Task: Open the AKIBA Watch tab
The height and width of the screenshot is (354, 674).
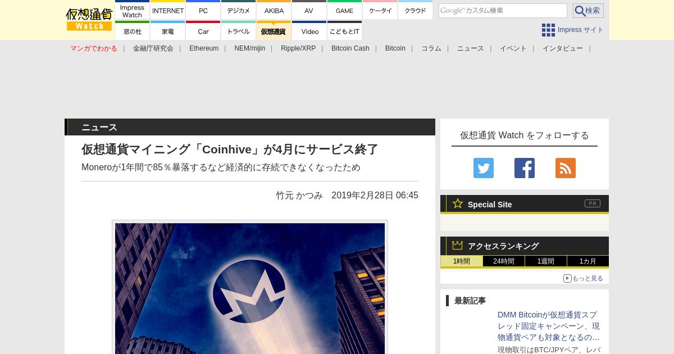Action: click(x=274, y=10)
